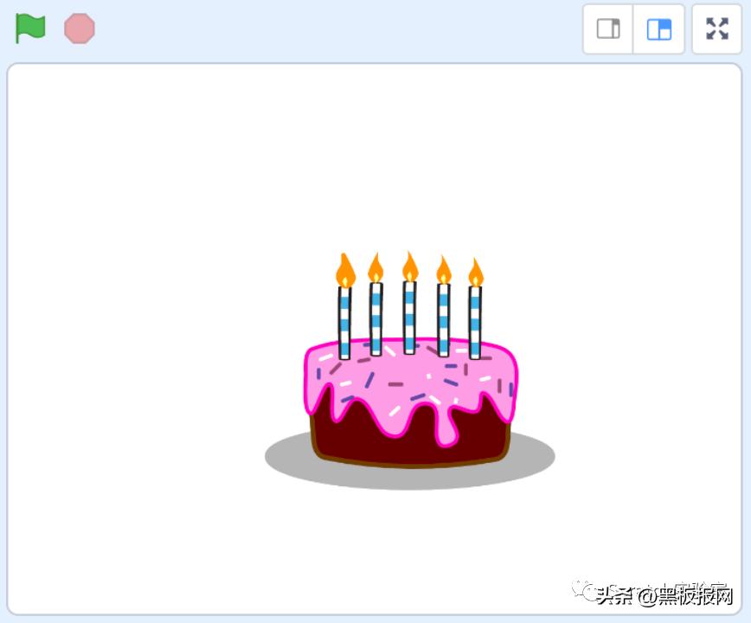Click the fourth candle from left

point(444,320)
